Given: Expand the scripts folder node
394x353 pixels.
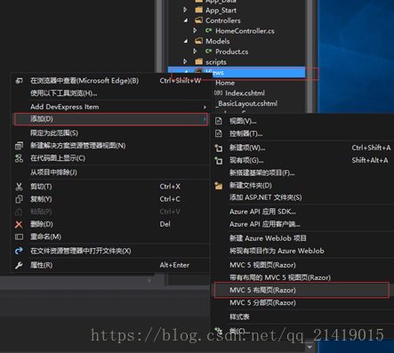Looking at the screenshot, I should 185,61.
